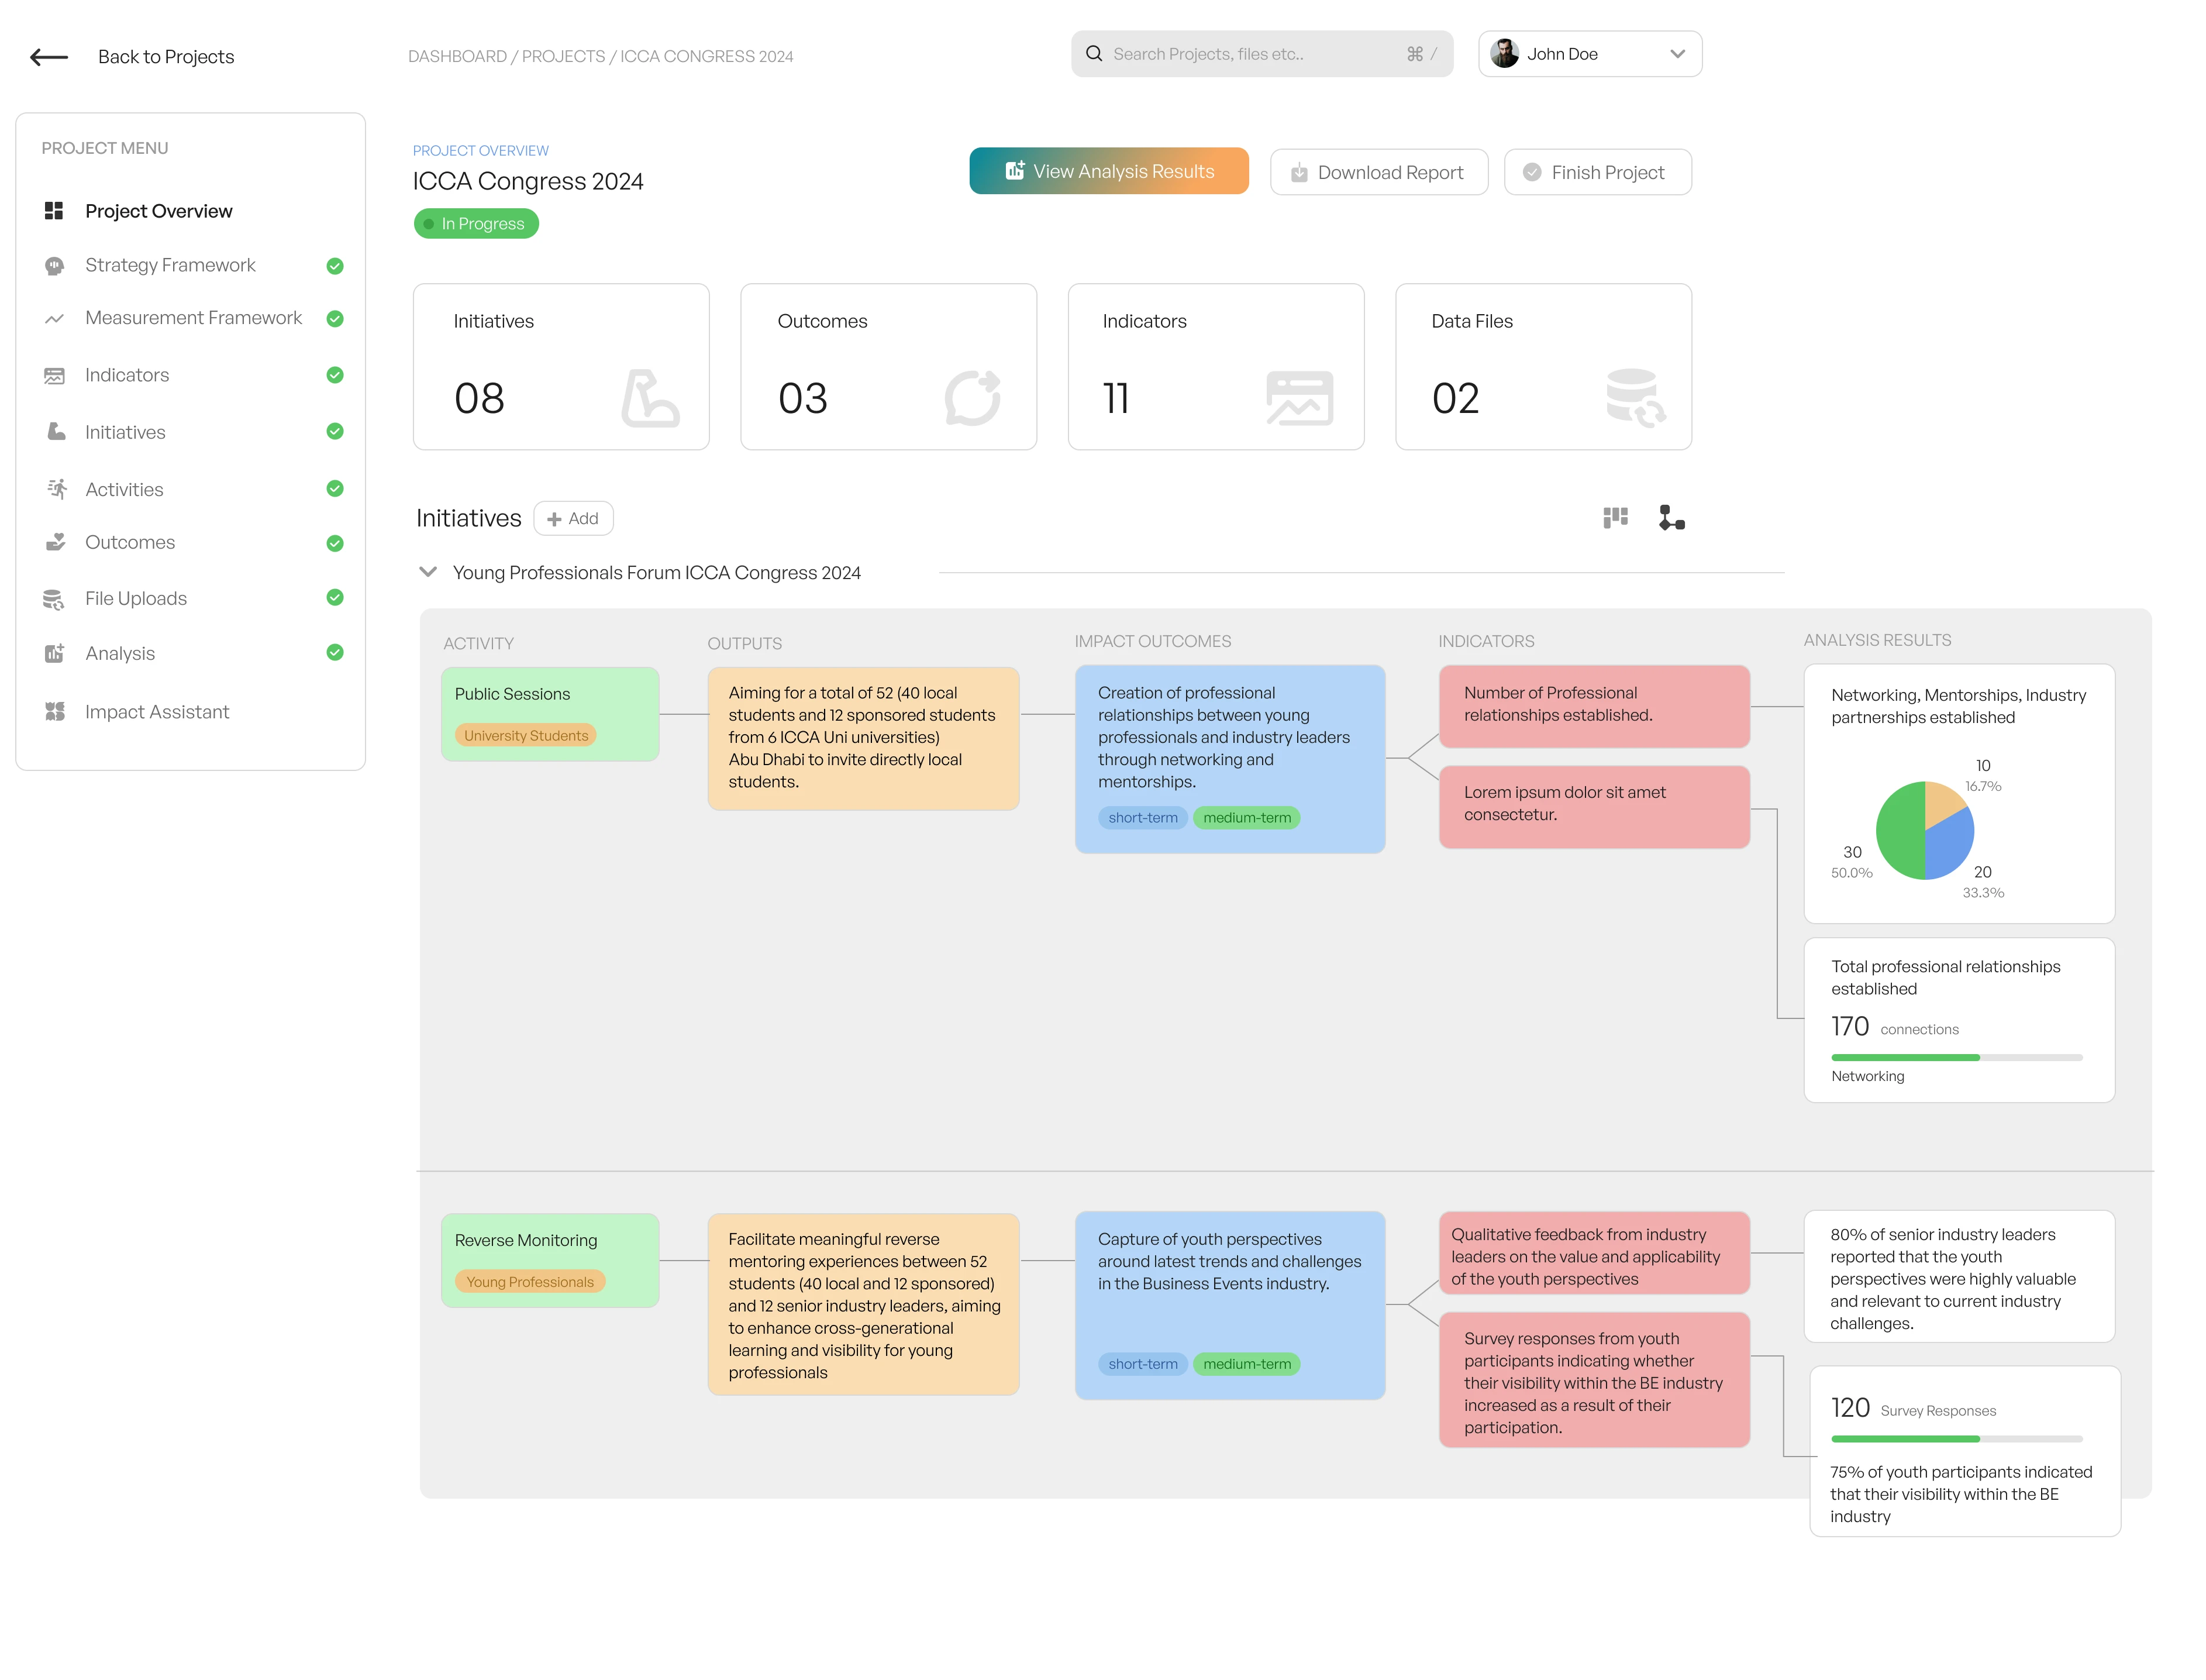This screenshot has width=2206, height=1680.
Task: Click the University Students tag
Action: [x=526, y=736]
